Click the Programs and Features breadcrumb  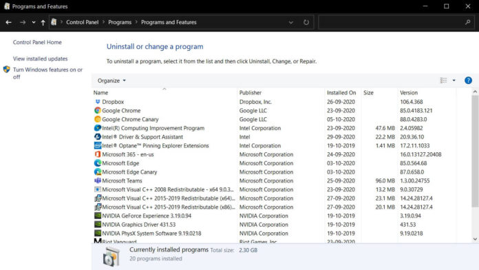pyautogui.click(x=169, y=22)
